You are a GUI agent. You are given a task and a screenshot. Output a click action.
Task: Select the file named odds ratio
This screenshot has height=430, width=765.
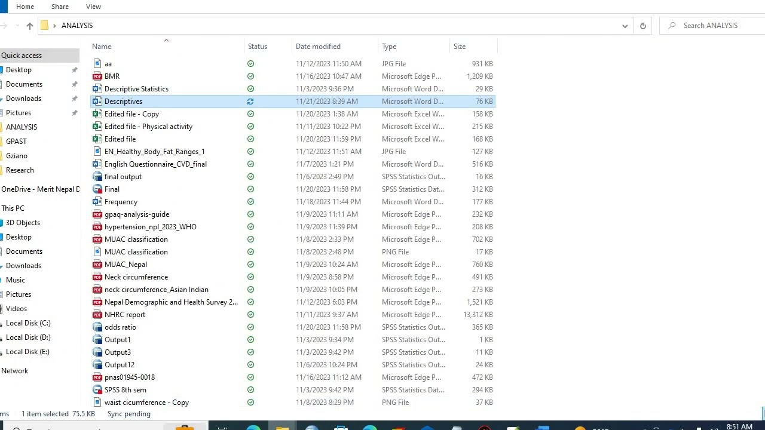pyautogui.click(x=120, y=327)
